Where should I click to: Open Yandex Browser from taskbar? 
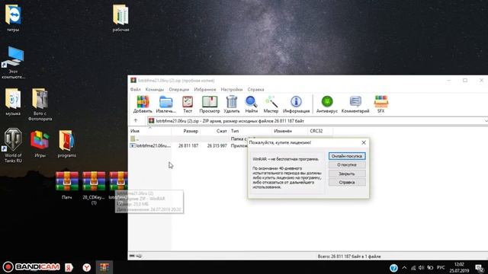(x=86, y=267)
